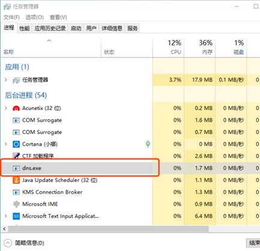The image size is (260, 251).
Task: Click the Cortana green leaf status icon
Action: [148, 144]
